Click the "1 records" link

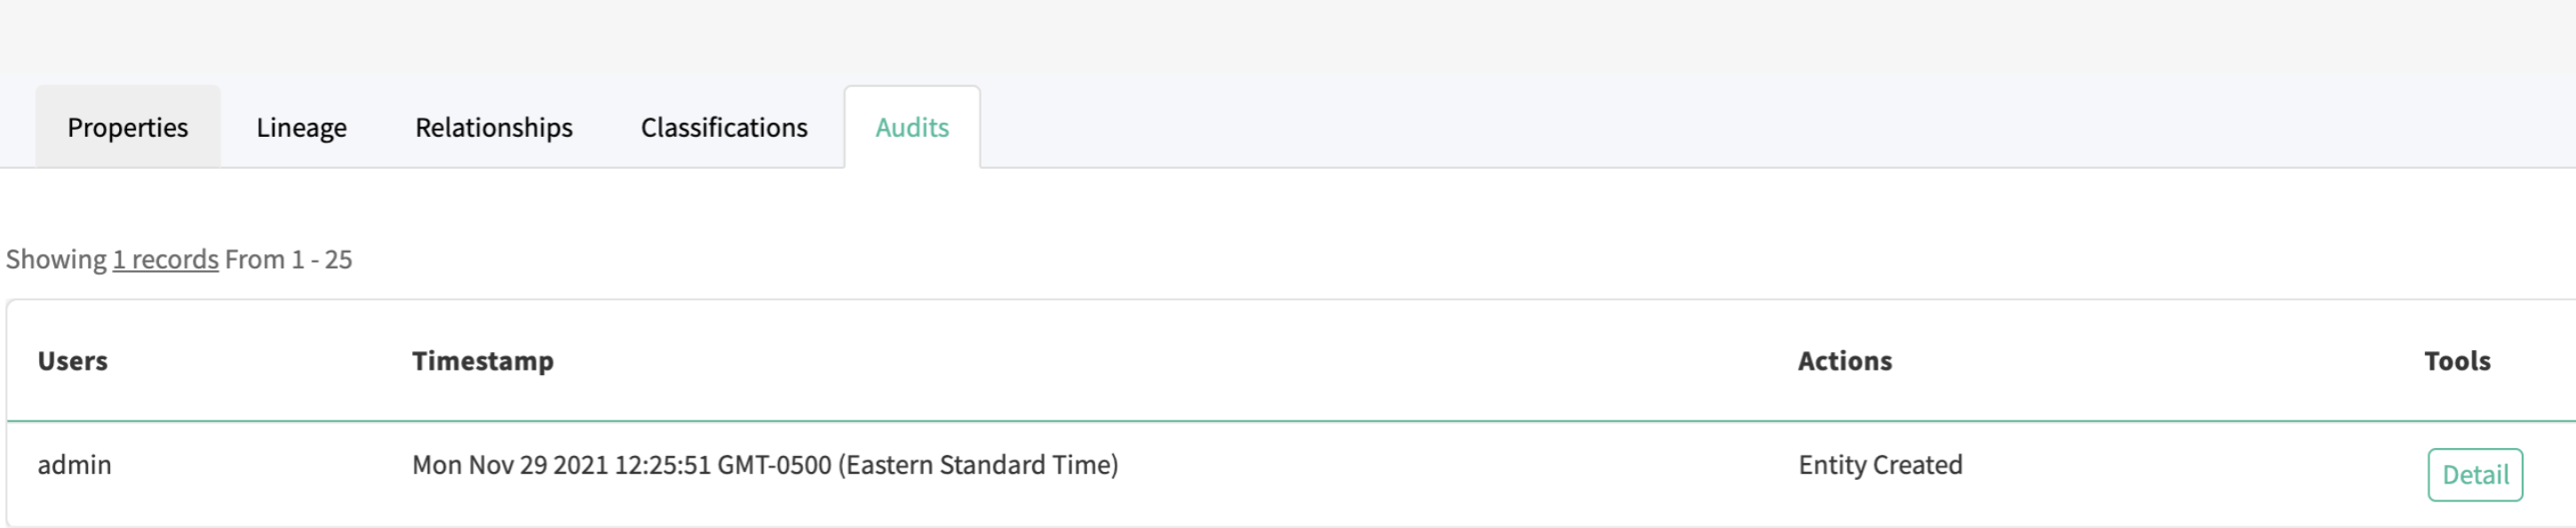[x=165, y=259]
